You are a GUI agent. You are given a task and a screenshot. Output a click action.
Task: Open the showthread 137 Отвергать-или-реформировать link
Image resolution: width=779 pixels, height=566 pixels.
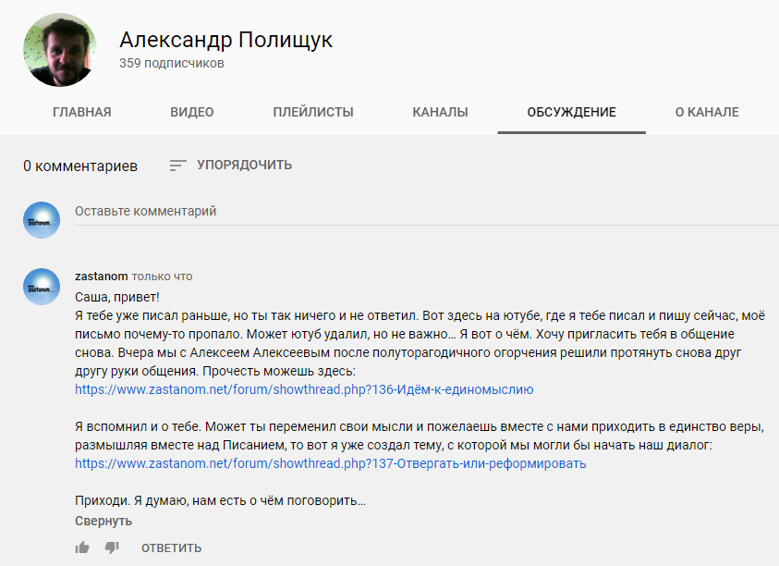(x=331, y=463)
